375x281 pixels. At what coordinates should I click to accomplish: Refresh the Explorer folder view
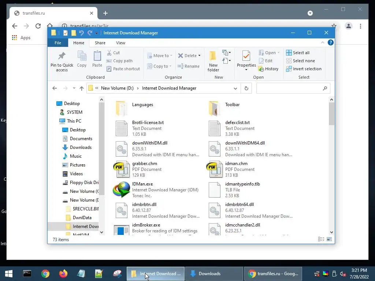click(246, 89)
